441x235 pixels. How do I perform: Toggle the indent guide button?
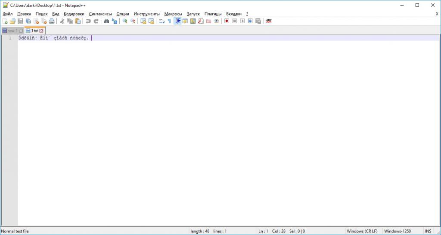[x=177, y=21]
